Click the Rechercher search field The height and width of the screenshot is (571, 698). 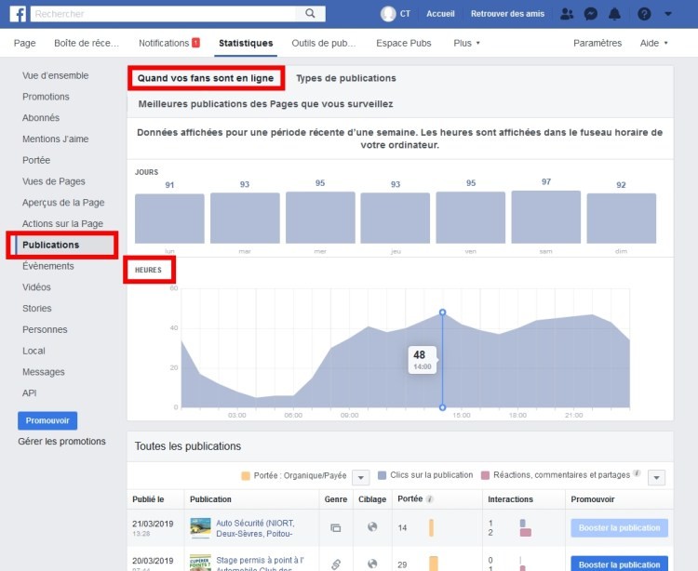163,14
